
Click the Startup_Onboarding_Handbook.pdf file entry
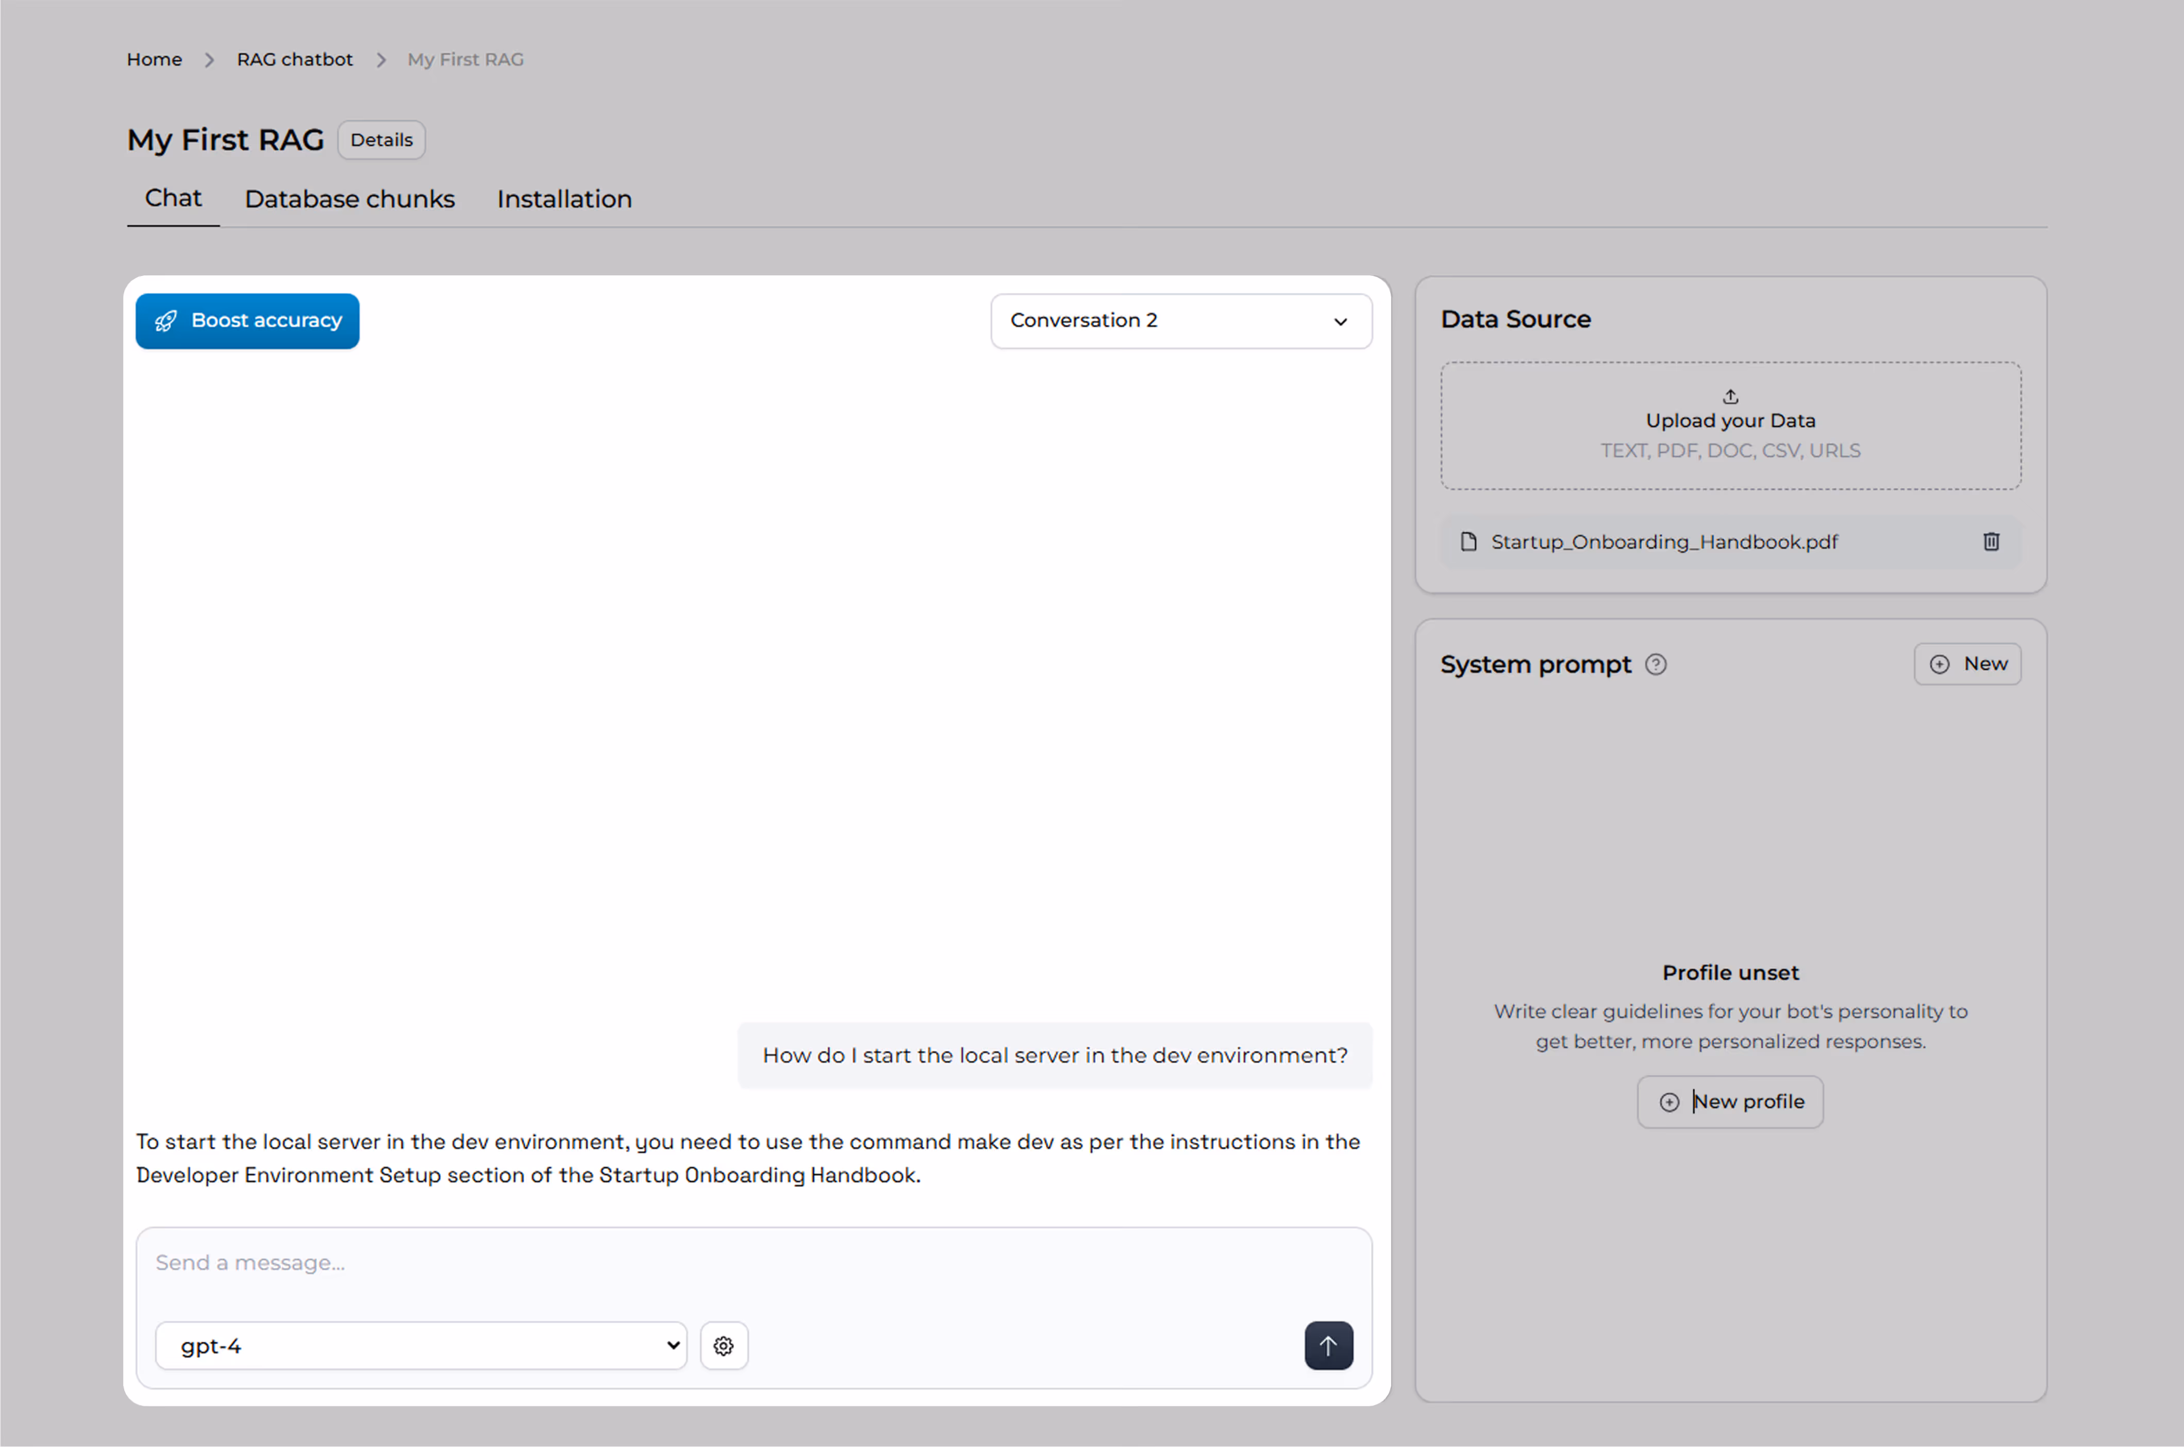click(x=1664, y=541)
